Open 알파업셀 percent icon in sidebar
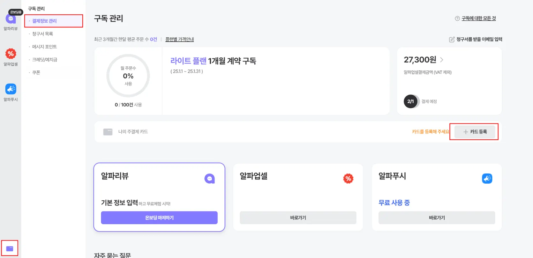This screenshot has width=533, height=258. [11, 54]
